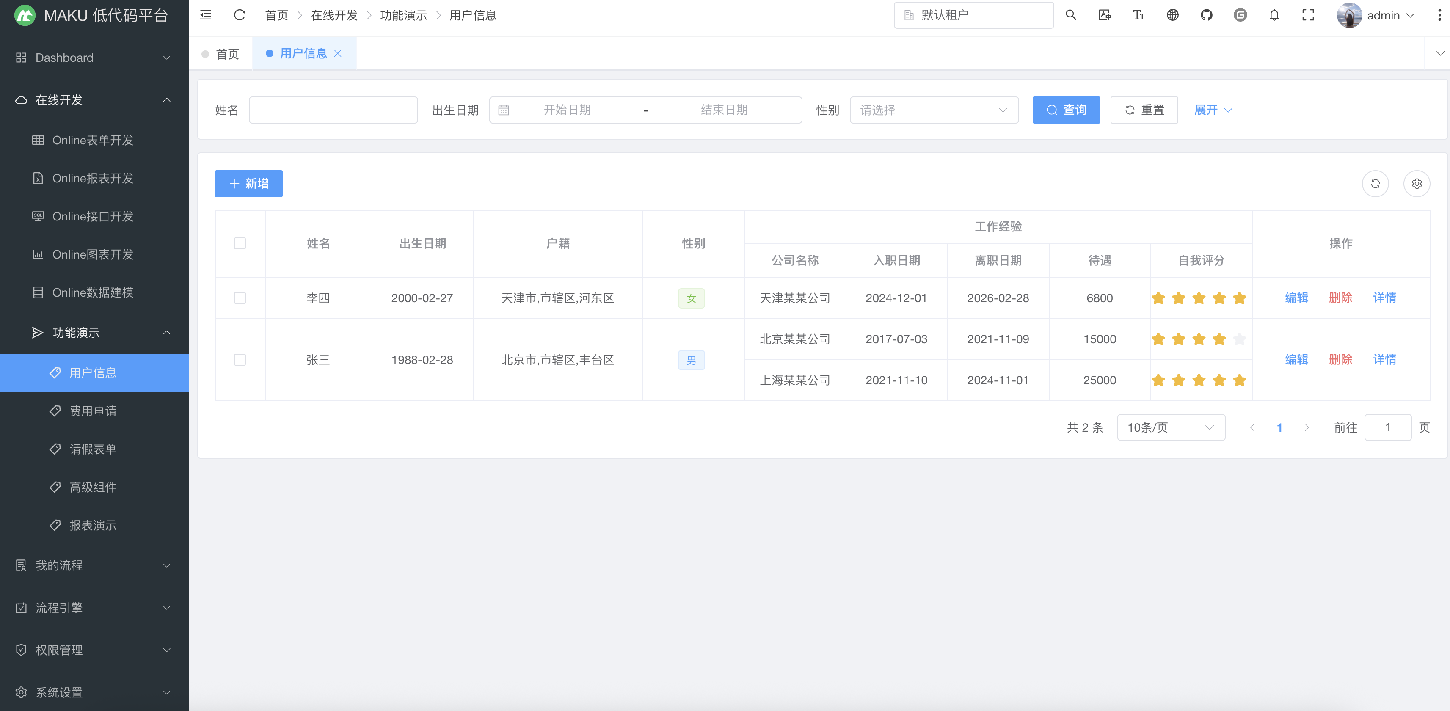Click 编辑 link on 李四's row
1450x711 pixels.
(1297, 298)
